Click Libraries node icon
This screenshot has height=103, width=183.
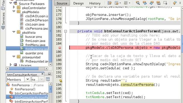click(15, 65)
